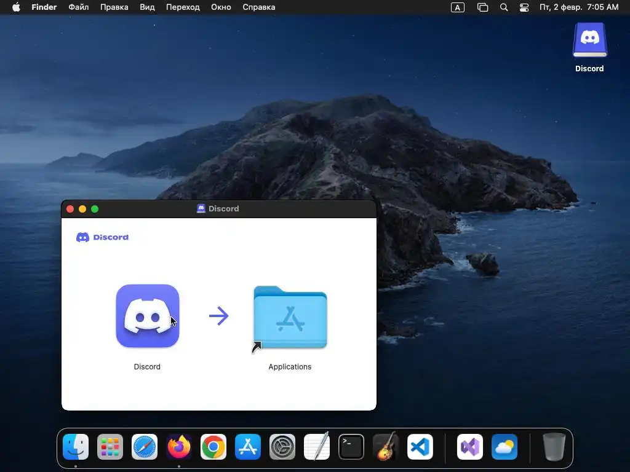Launch Visual Studio Code from the Dock
Viewport: 630px width, 472px height.
(420, 447)
